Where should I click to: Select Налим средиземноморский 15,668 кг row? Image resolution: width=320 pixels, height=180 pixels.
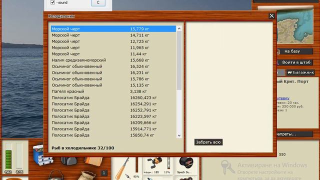[113, 60]
